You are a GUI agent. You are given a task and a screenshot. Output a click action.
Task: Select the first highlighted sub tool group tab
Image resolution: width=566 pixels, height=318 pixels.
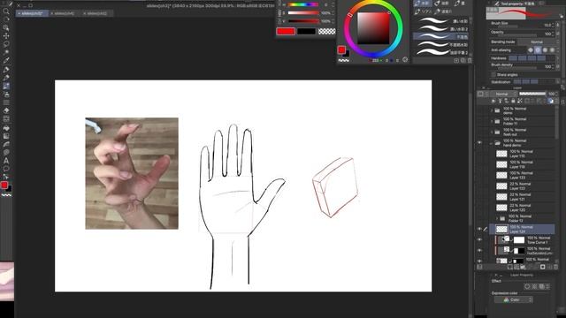pyautogui.click(x=422, y=4)
